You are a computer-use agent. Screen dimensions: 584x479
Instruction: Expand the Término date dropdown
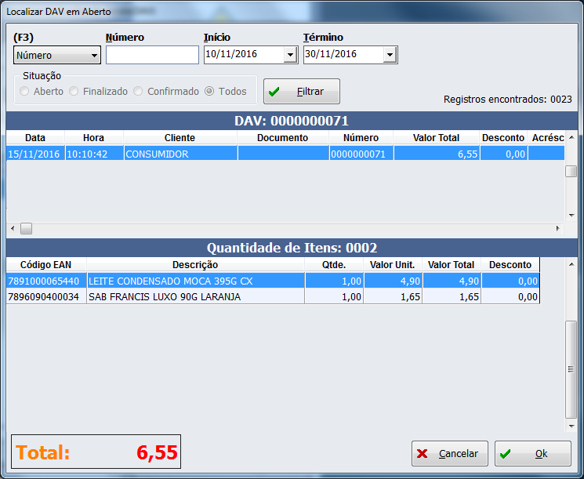390,55
